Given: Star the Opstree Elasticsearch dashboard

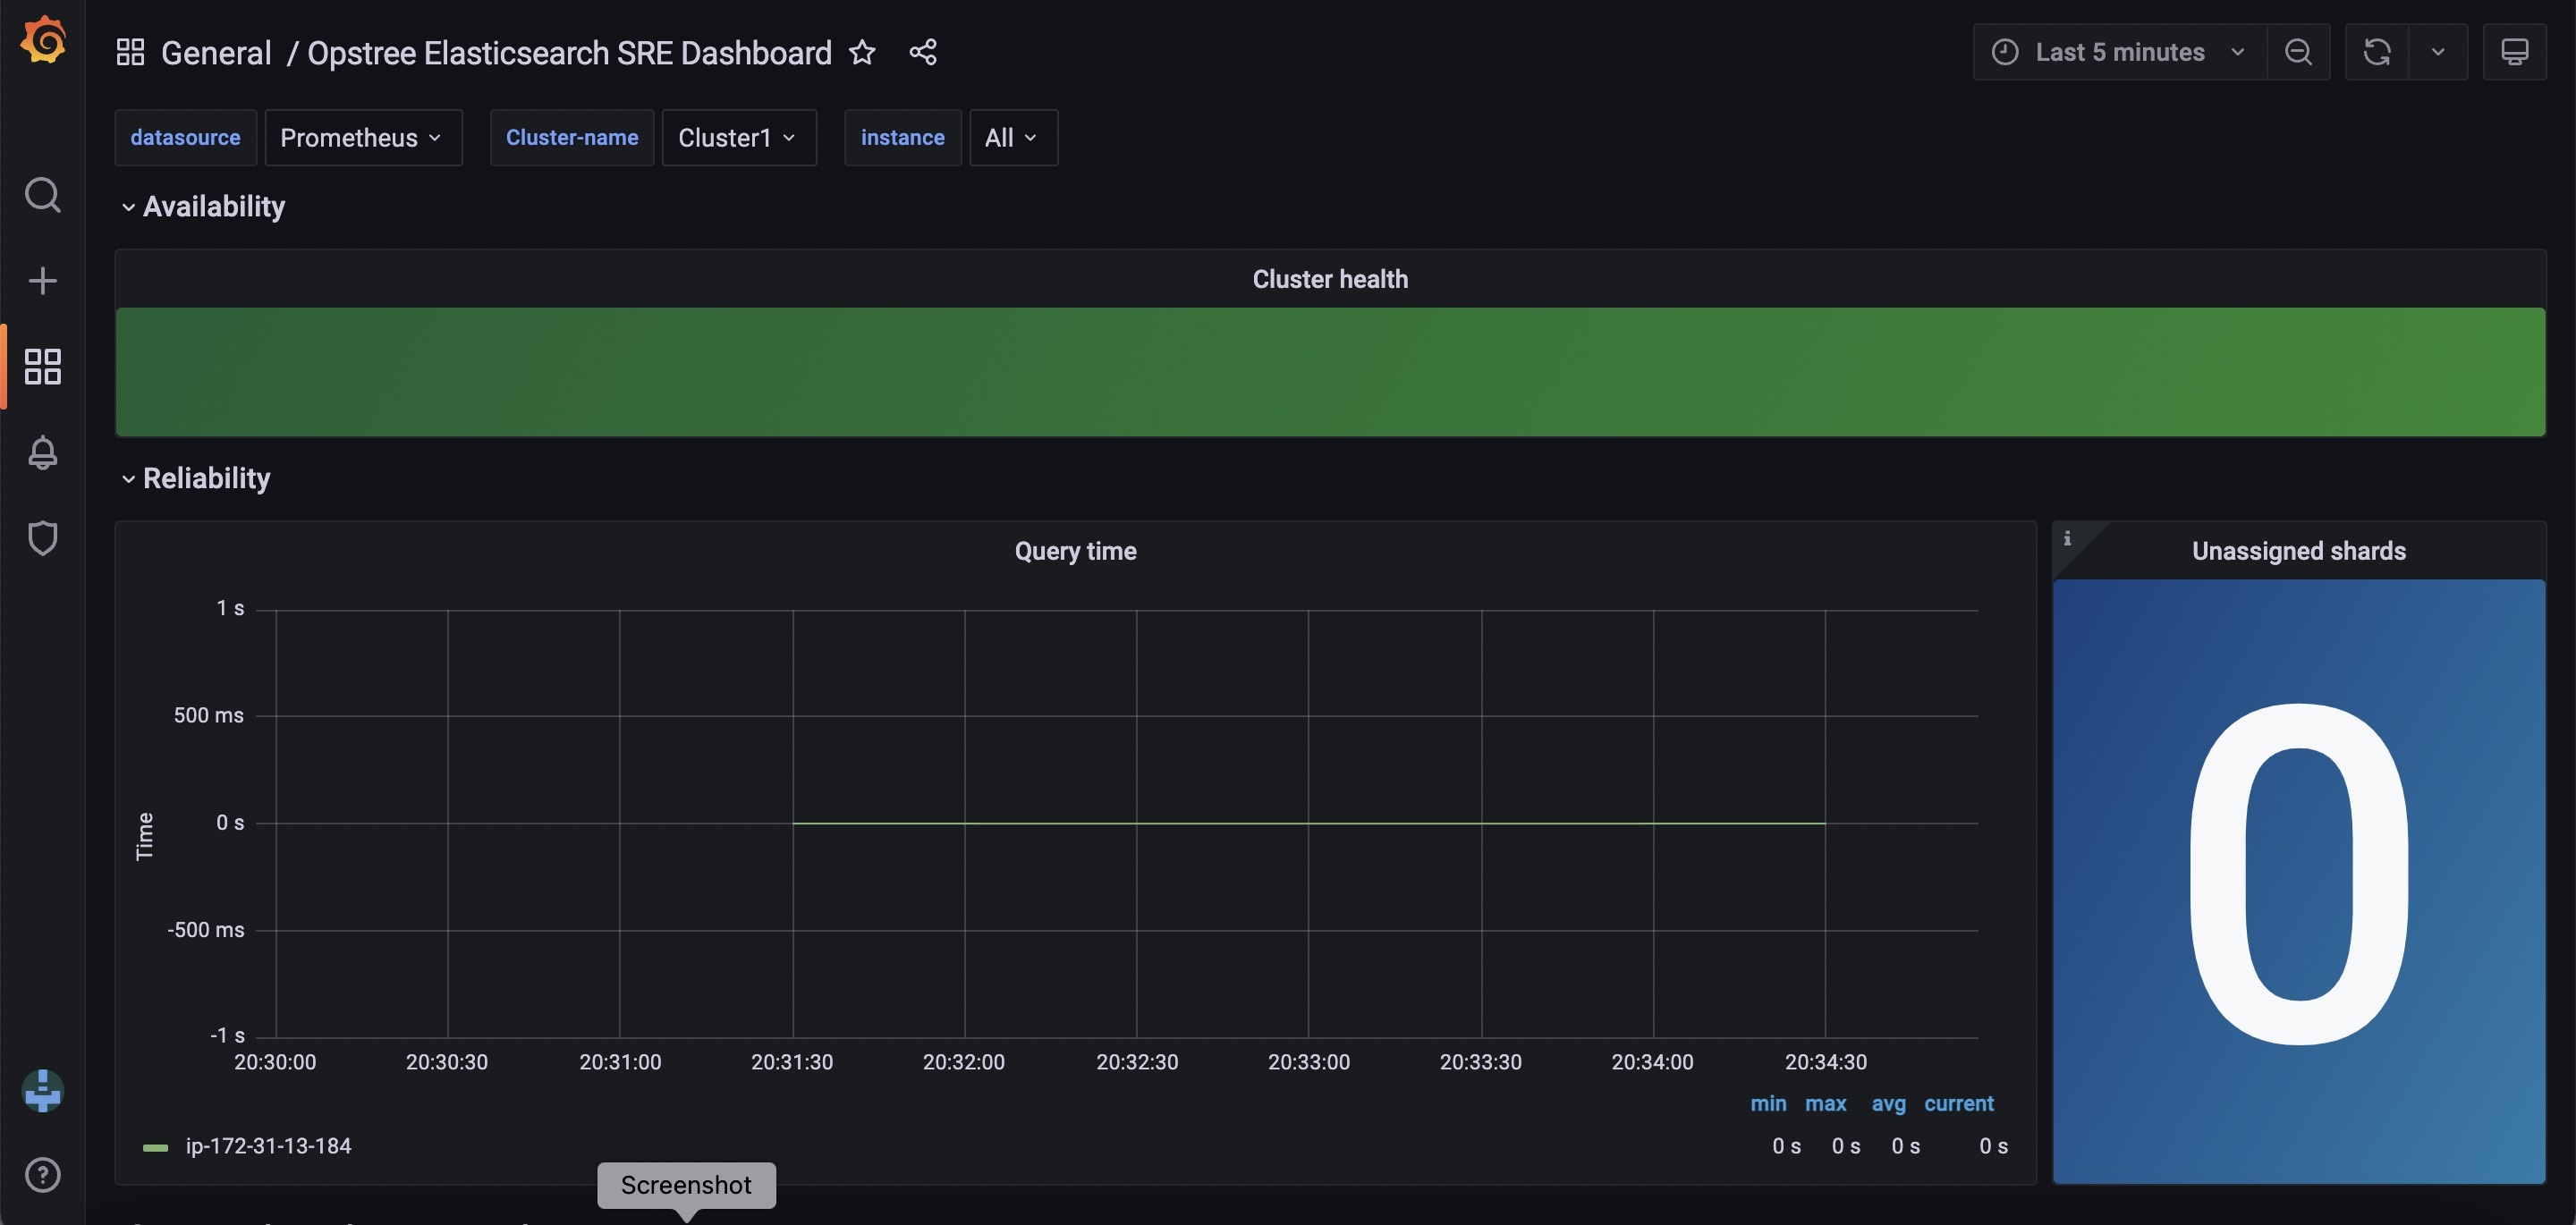Looking at the screenshot, I should pyautogui.click(x=862, y=52).
